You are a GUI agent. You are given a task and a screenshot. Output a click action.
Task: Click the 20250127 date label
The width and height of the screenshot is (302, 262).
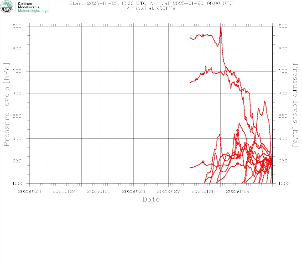168,192
